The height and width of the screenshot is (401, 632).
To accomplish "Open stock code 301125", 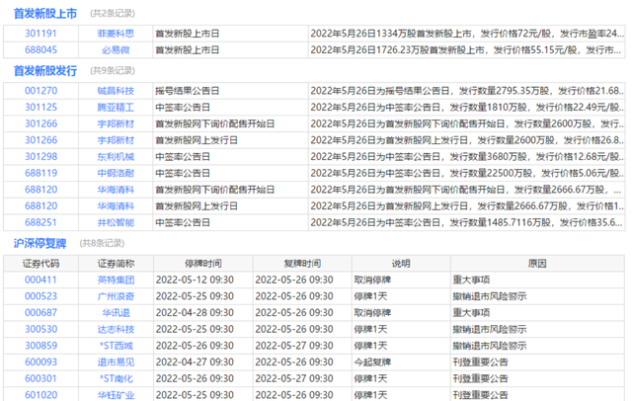I will point(40,108).
